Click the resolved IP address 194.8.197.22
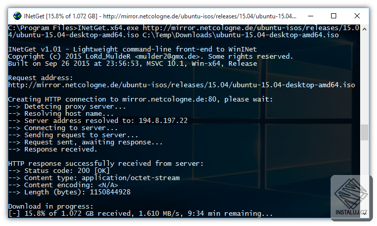 158,120
